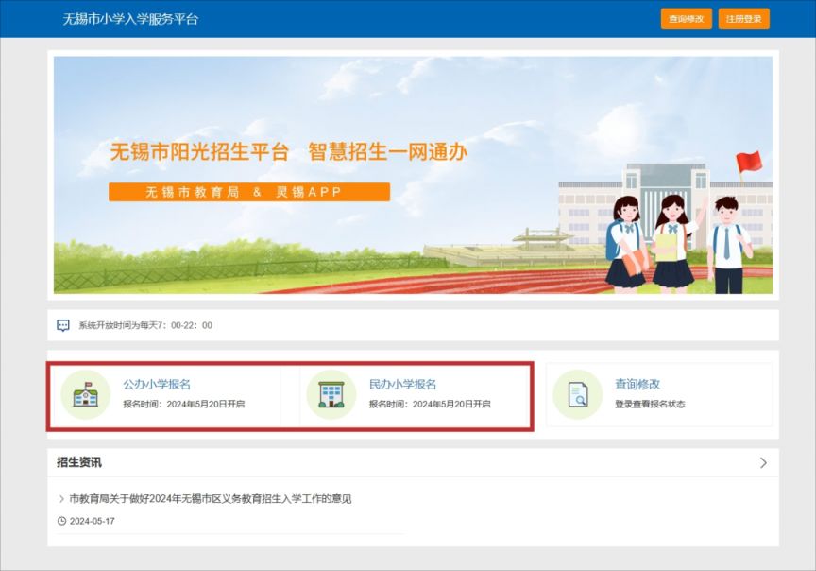Click the 系统开放时间为每天7:00-22:00 notice
The height and width of the screenshot is (571, 816).
[145, 325]
